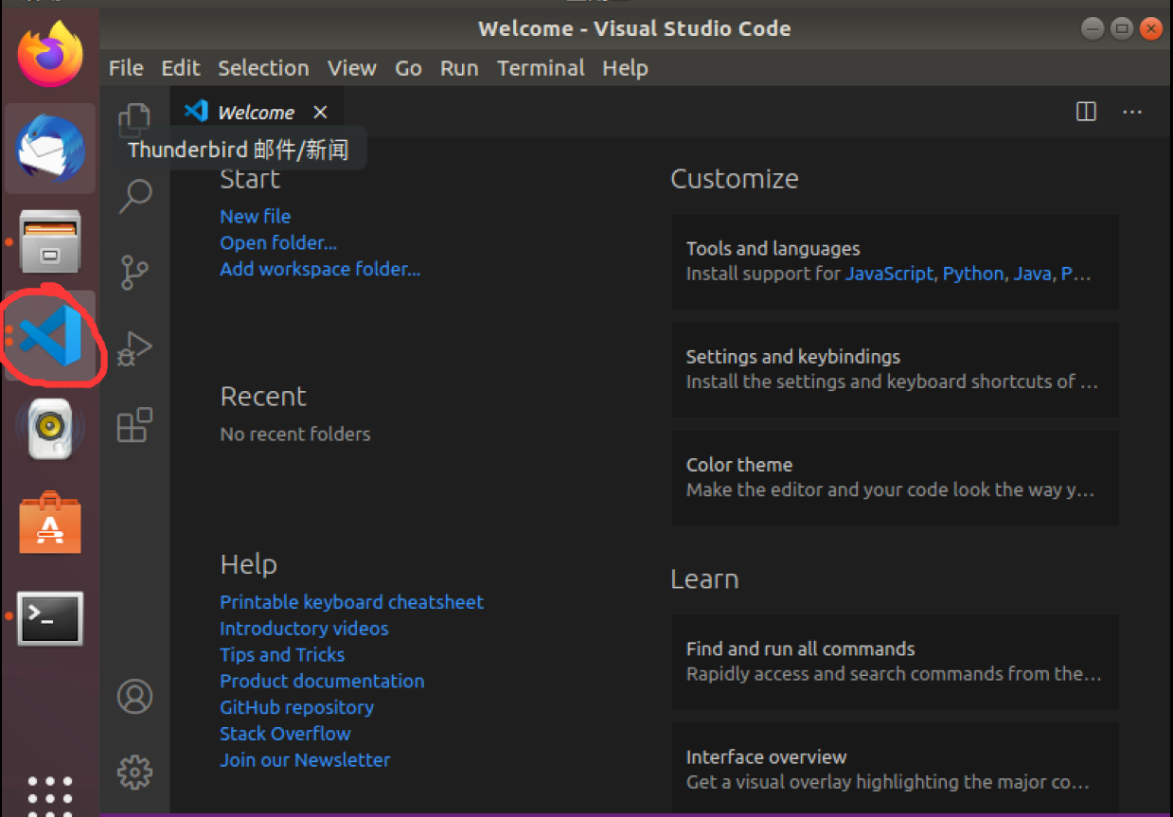Viewport: 1173px width, 817px height.
Task: Open the Extensions view
Action: click(x=134, y=425)
